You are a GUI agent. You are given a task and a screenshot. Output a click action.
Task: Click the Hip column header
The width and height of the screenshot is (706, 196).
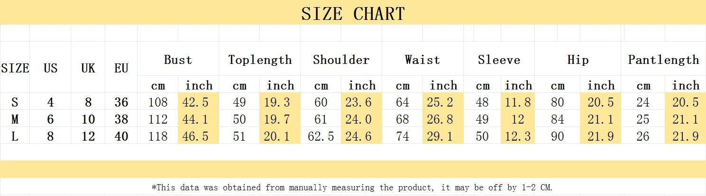(x=578, y=60)
